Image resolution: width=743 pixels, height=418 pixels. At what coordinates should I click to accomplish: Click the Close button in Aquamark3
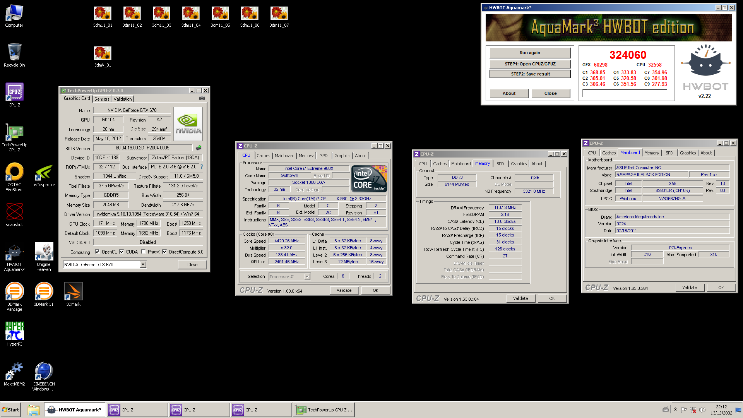click(550, 93)
